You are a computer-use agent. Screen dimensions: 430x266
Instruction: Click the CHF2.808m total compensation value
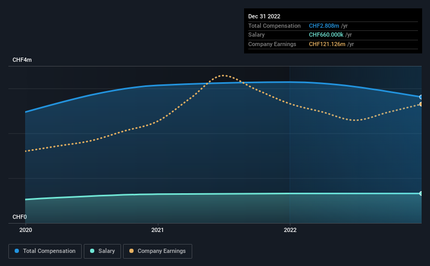(324, 26)
